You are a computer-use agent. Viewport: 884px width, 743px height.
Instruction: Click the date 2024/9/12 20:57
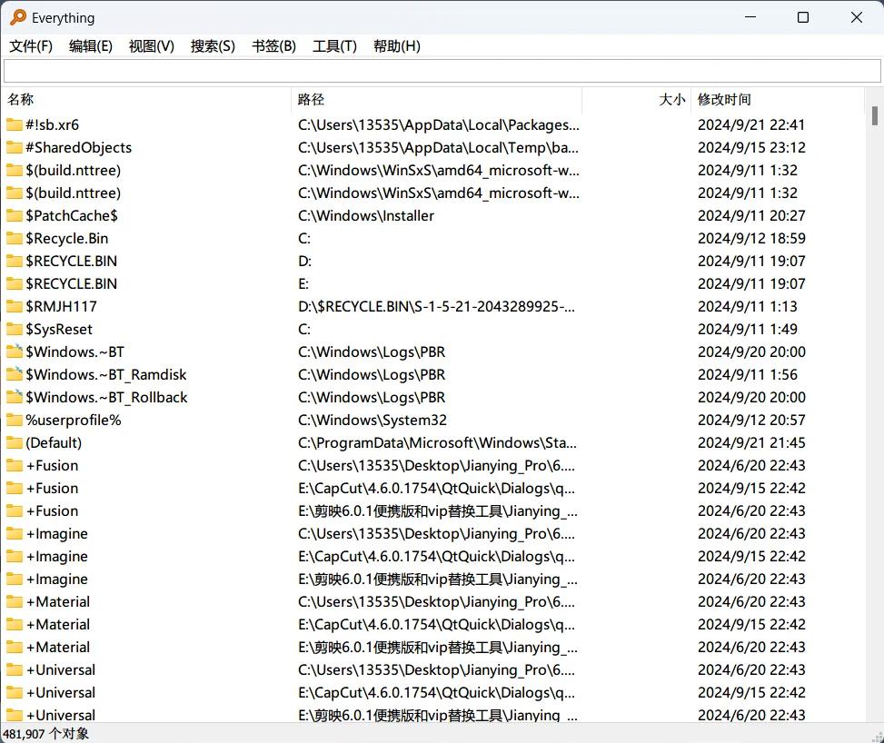point(751,420)
